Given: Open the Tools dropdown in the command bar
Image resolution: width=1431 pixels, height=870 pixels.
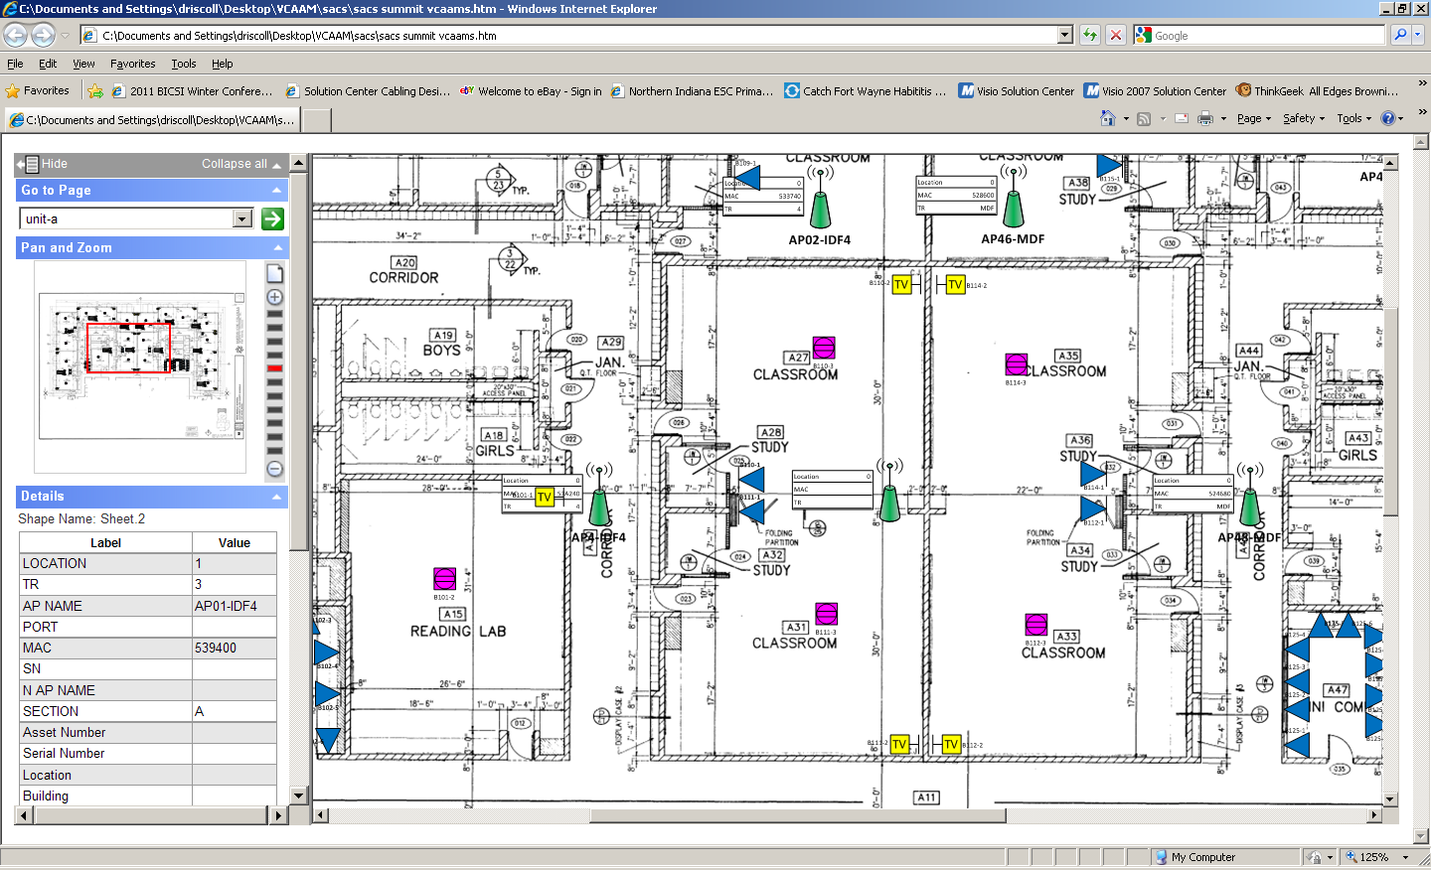Looking at the screenshot, I should click(x=1354, y=118).
